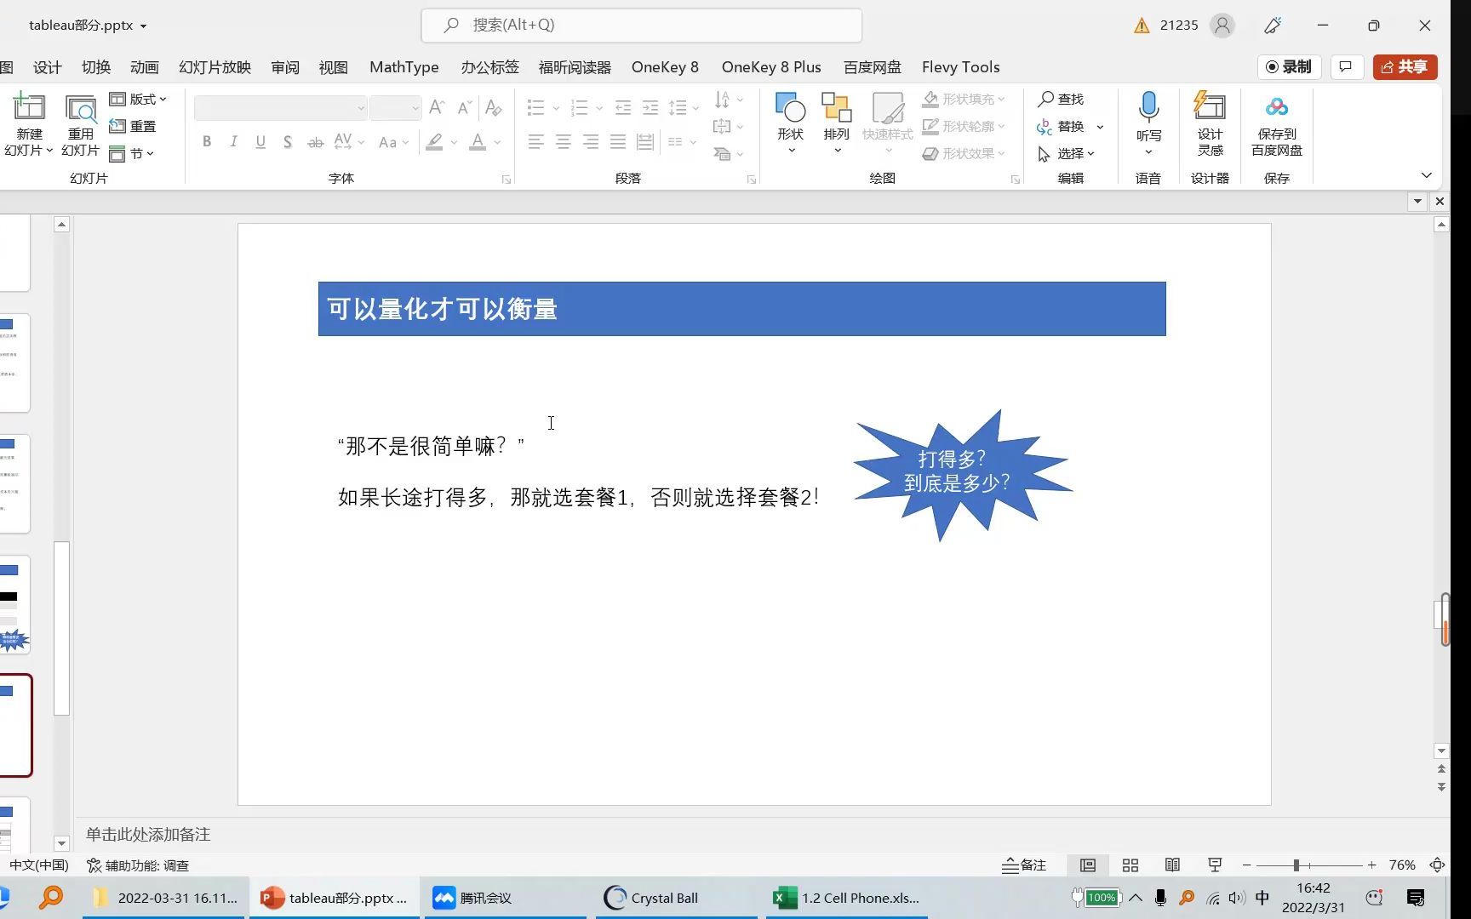This screenshot has width=1471, height=919.
Task: Click the Share (共享) button
Action: pos(1405,66)
